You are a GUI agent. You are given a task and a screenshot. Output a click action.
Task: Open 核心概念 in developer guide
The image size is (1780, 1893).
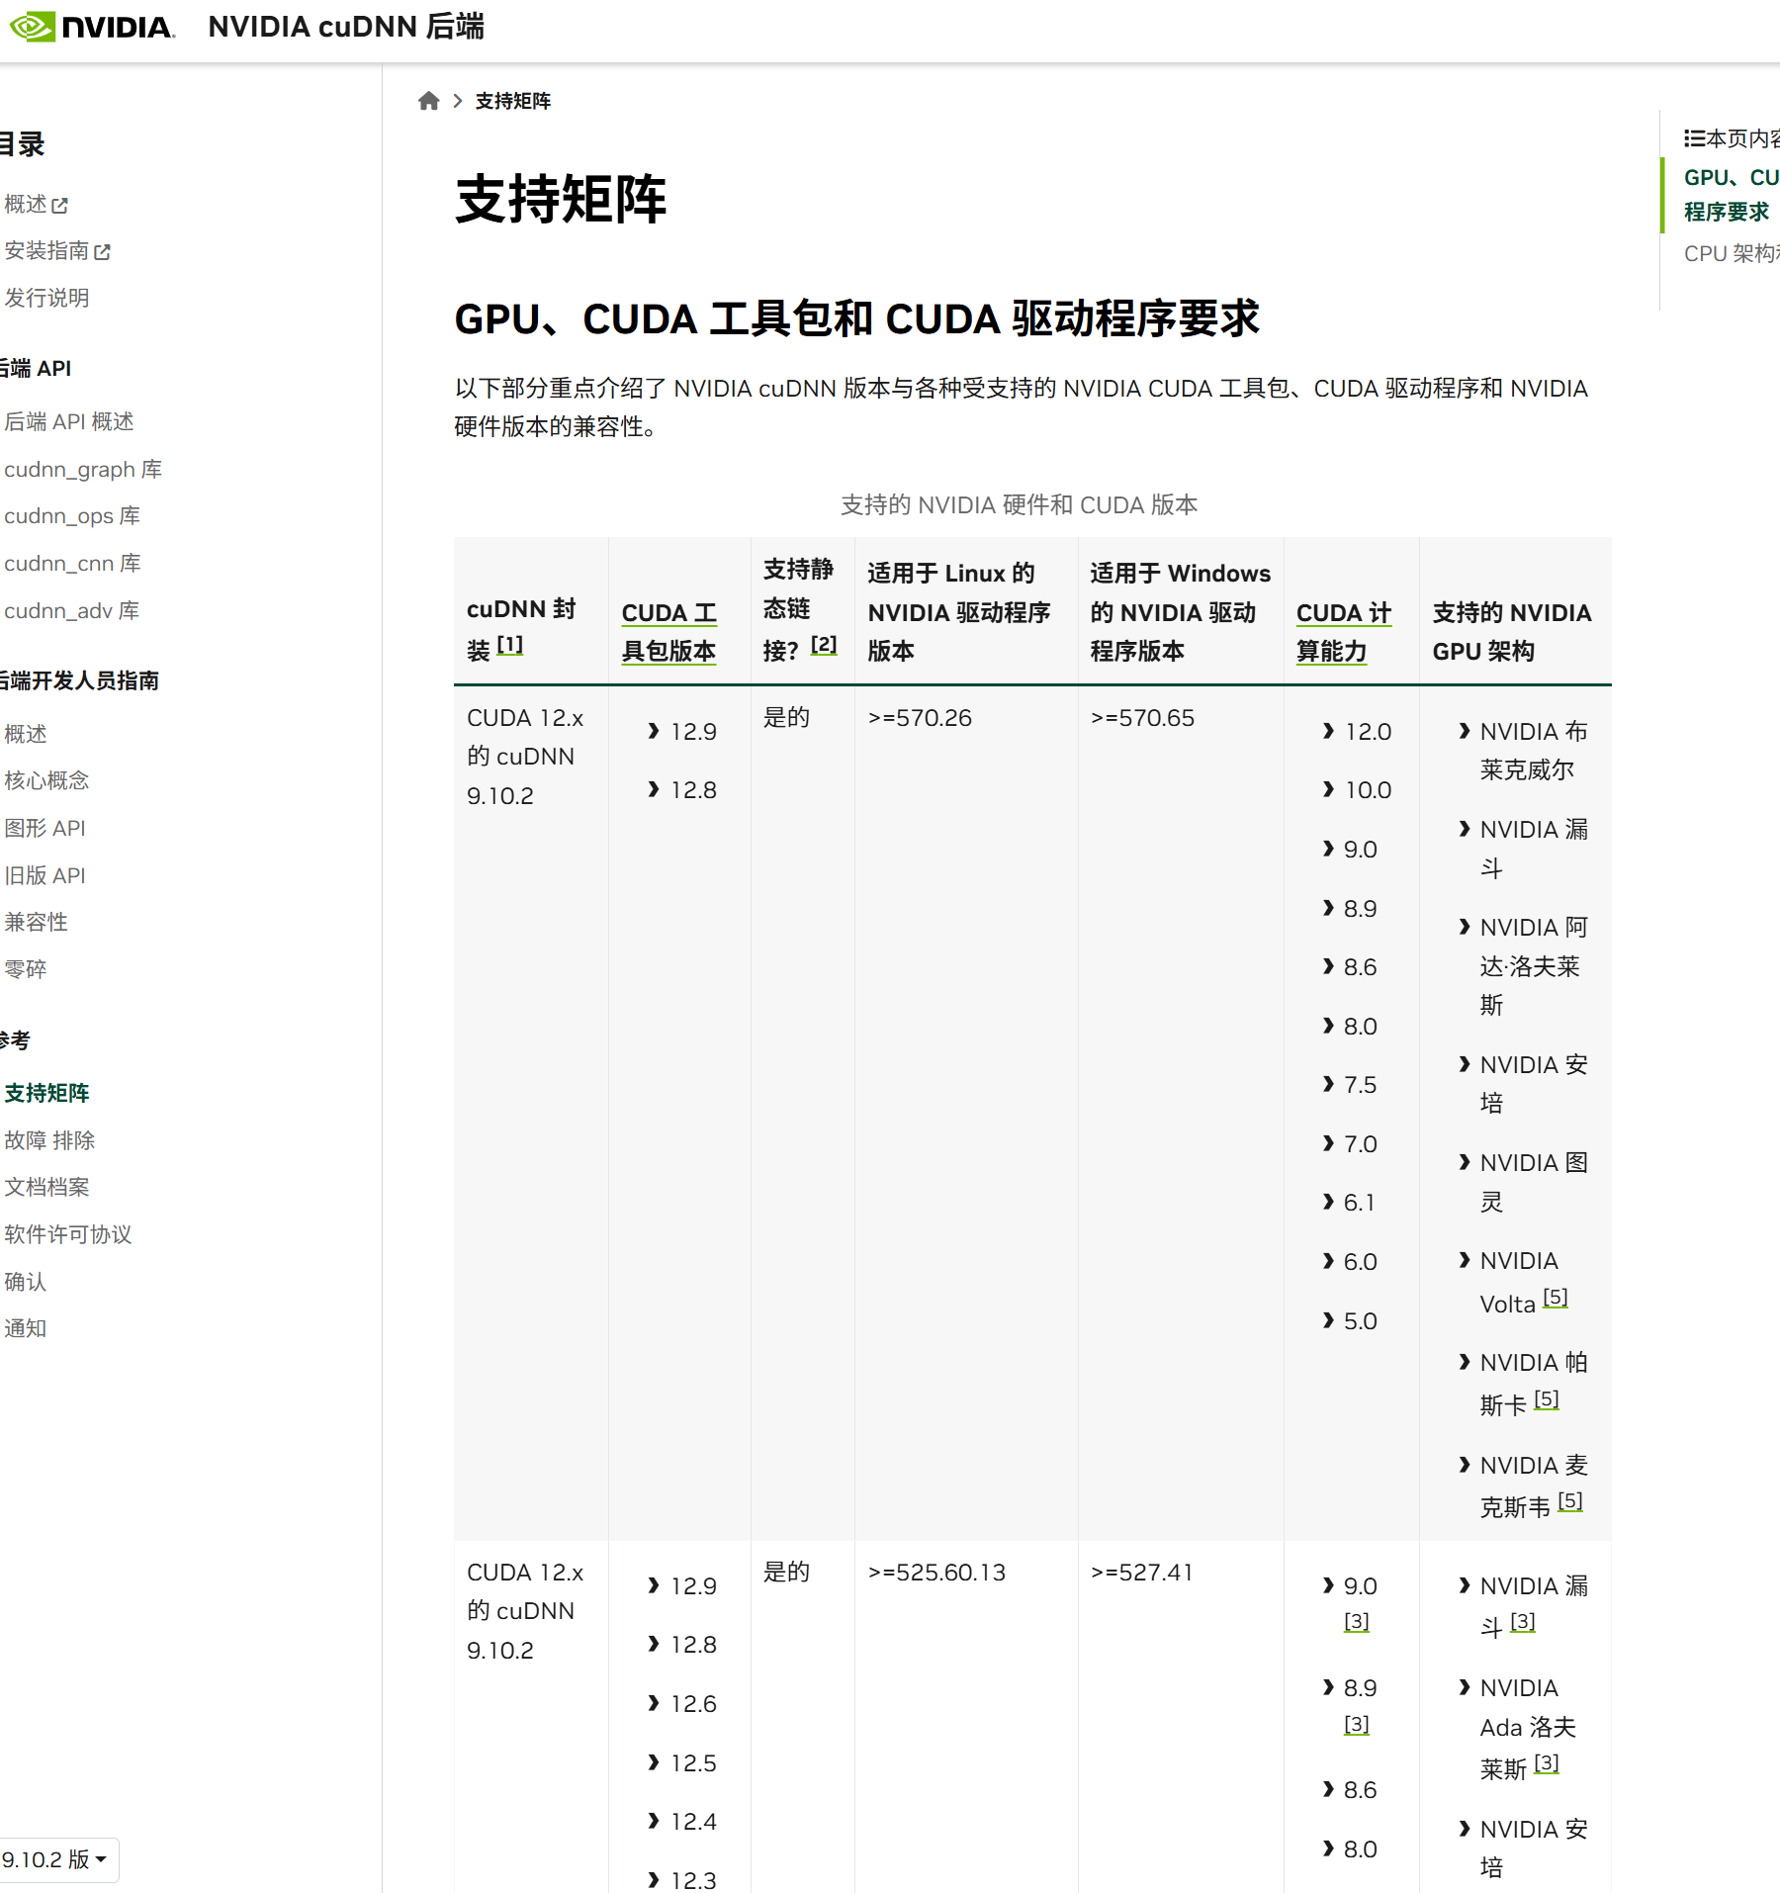click(46, 781)
